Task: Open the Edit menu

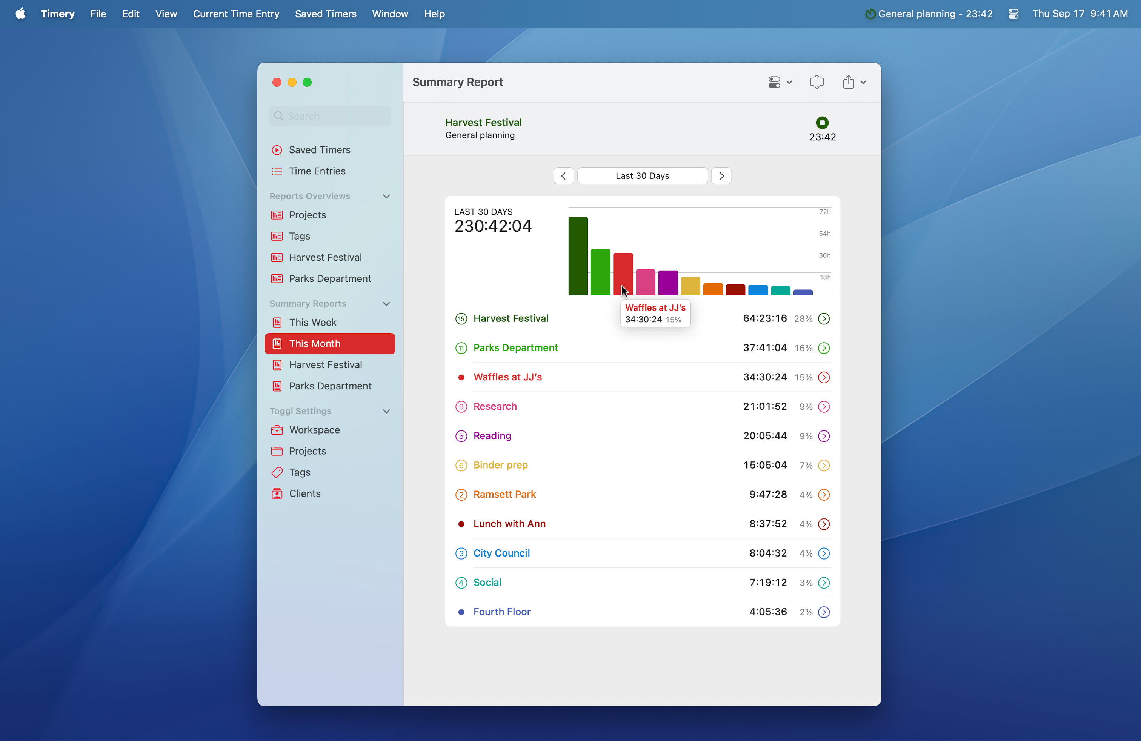Action: click(131, 14)
